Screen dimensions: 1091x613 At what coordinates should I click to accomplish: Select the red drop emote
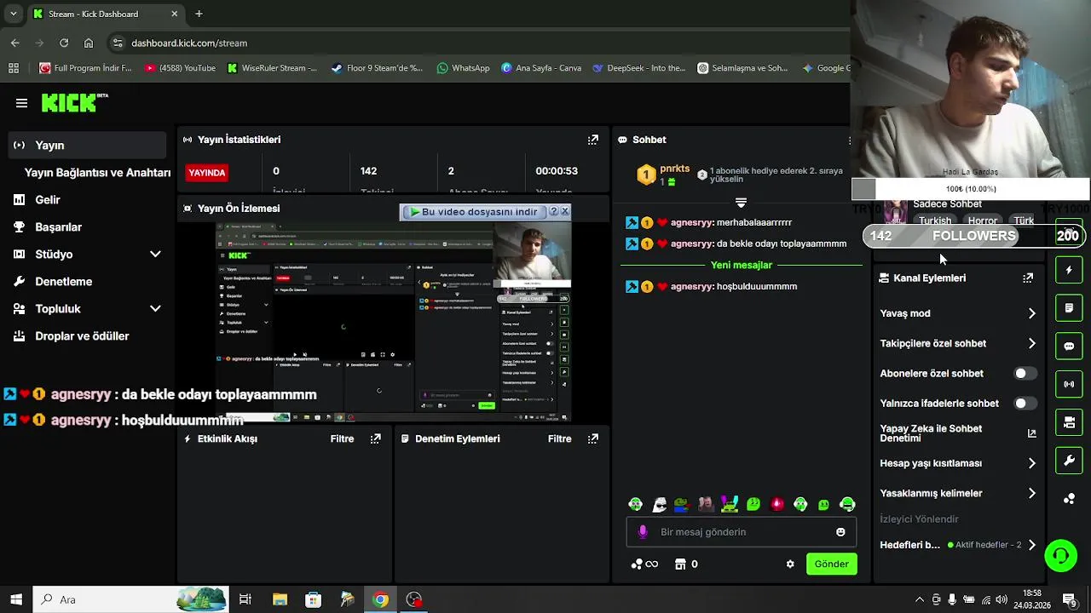pos(776,504)
